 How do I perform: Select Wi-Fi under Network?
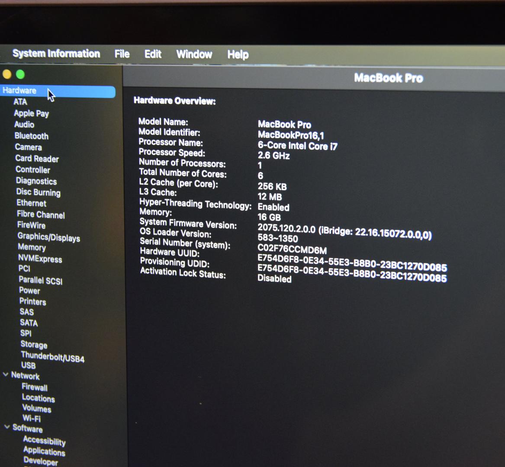pos(32,418)
